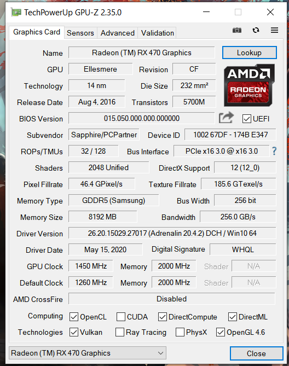Viewport: 289px width, 366px height.
Task: Toggle the OpenCL checkbox
Action: 74,317
